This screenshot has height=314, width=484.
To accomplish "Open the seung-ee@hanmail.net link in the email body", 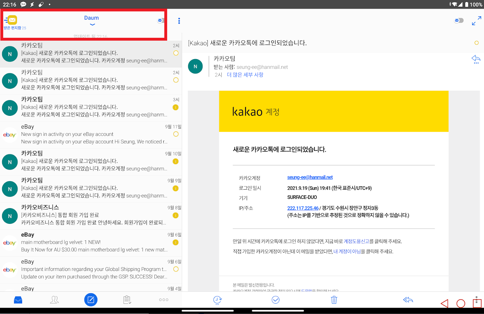I will [310, 177].
